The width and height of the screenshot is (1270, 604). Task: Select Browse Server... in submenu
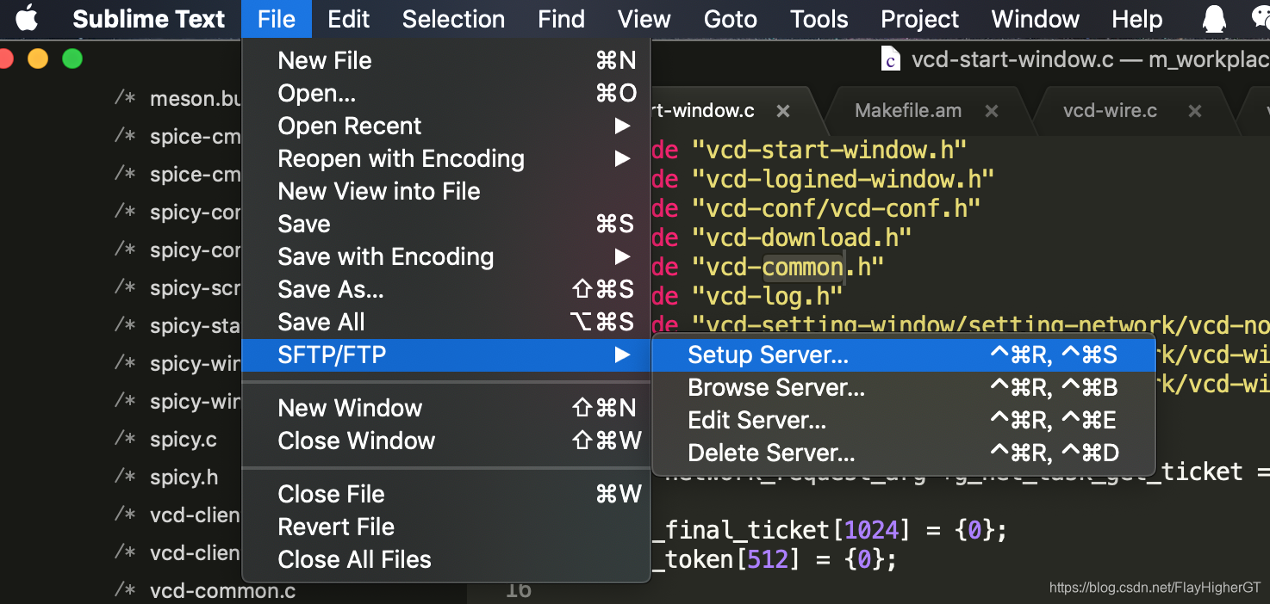pos(904,387)
